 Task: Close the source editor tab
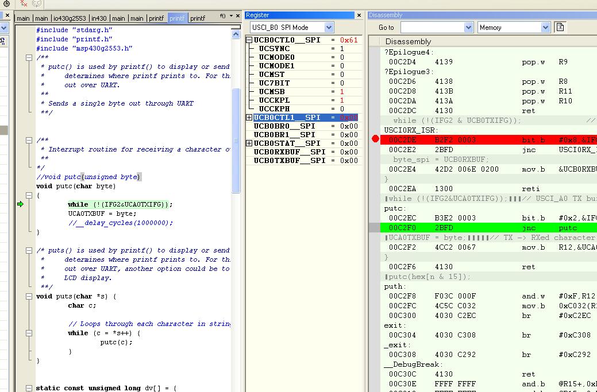(238, 16)
